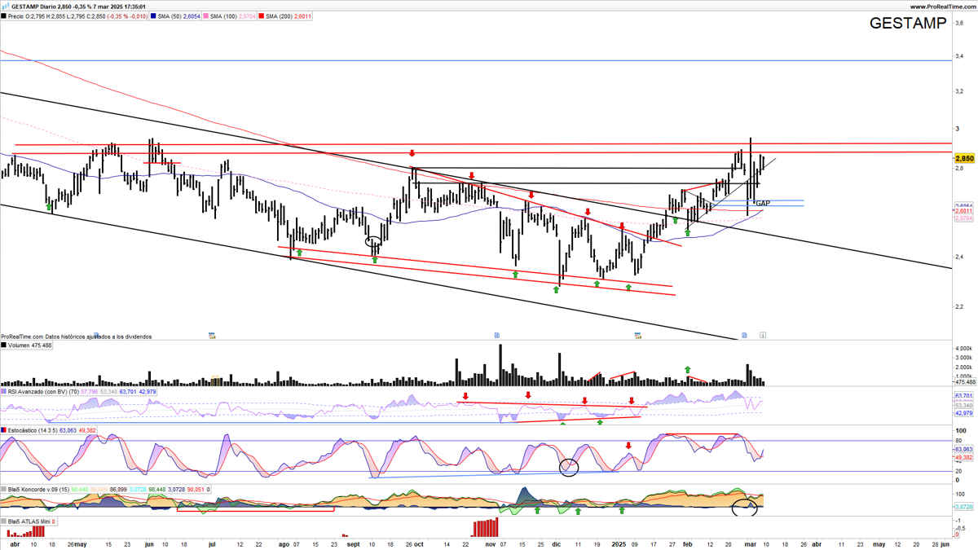Click the 'dic' label on the time axis
Viewport: 978px width, 550px height.
click(557, 543)
